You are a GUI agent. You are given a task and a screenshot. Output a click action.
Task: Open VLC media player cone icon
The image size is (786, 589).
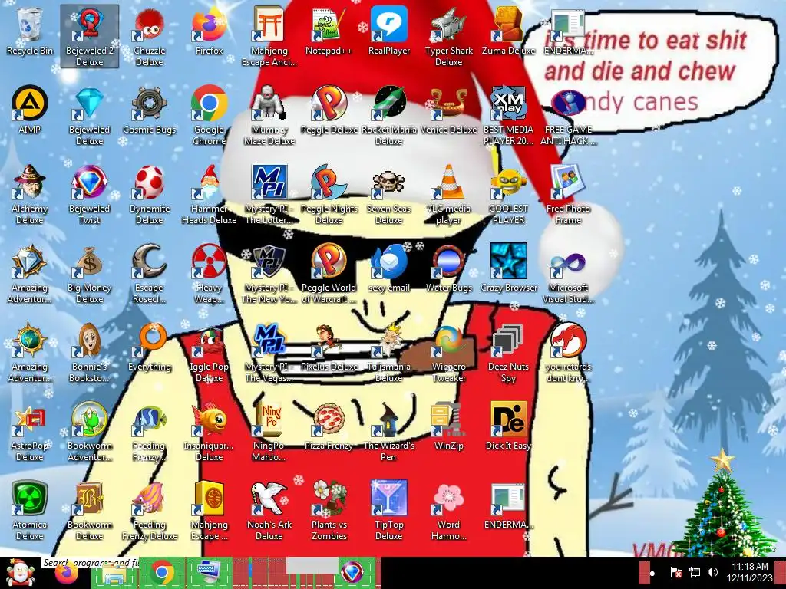[x=448, y=194]
